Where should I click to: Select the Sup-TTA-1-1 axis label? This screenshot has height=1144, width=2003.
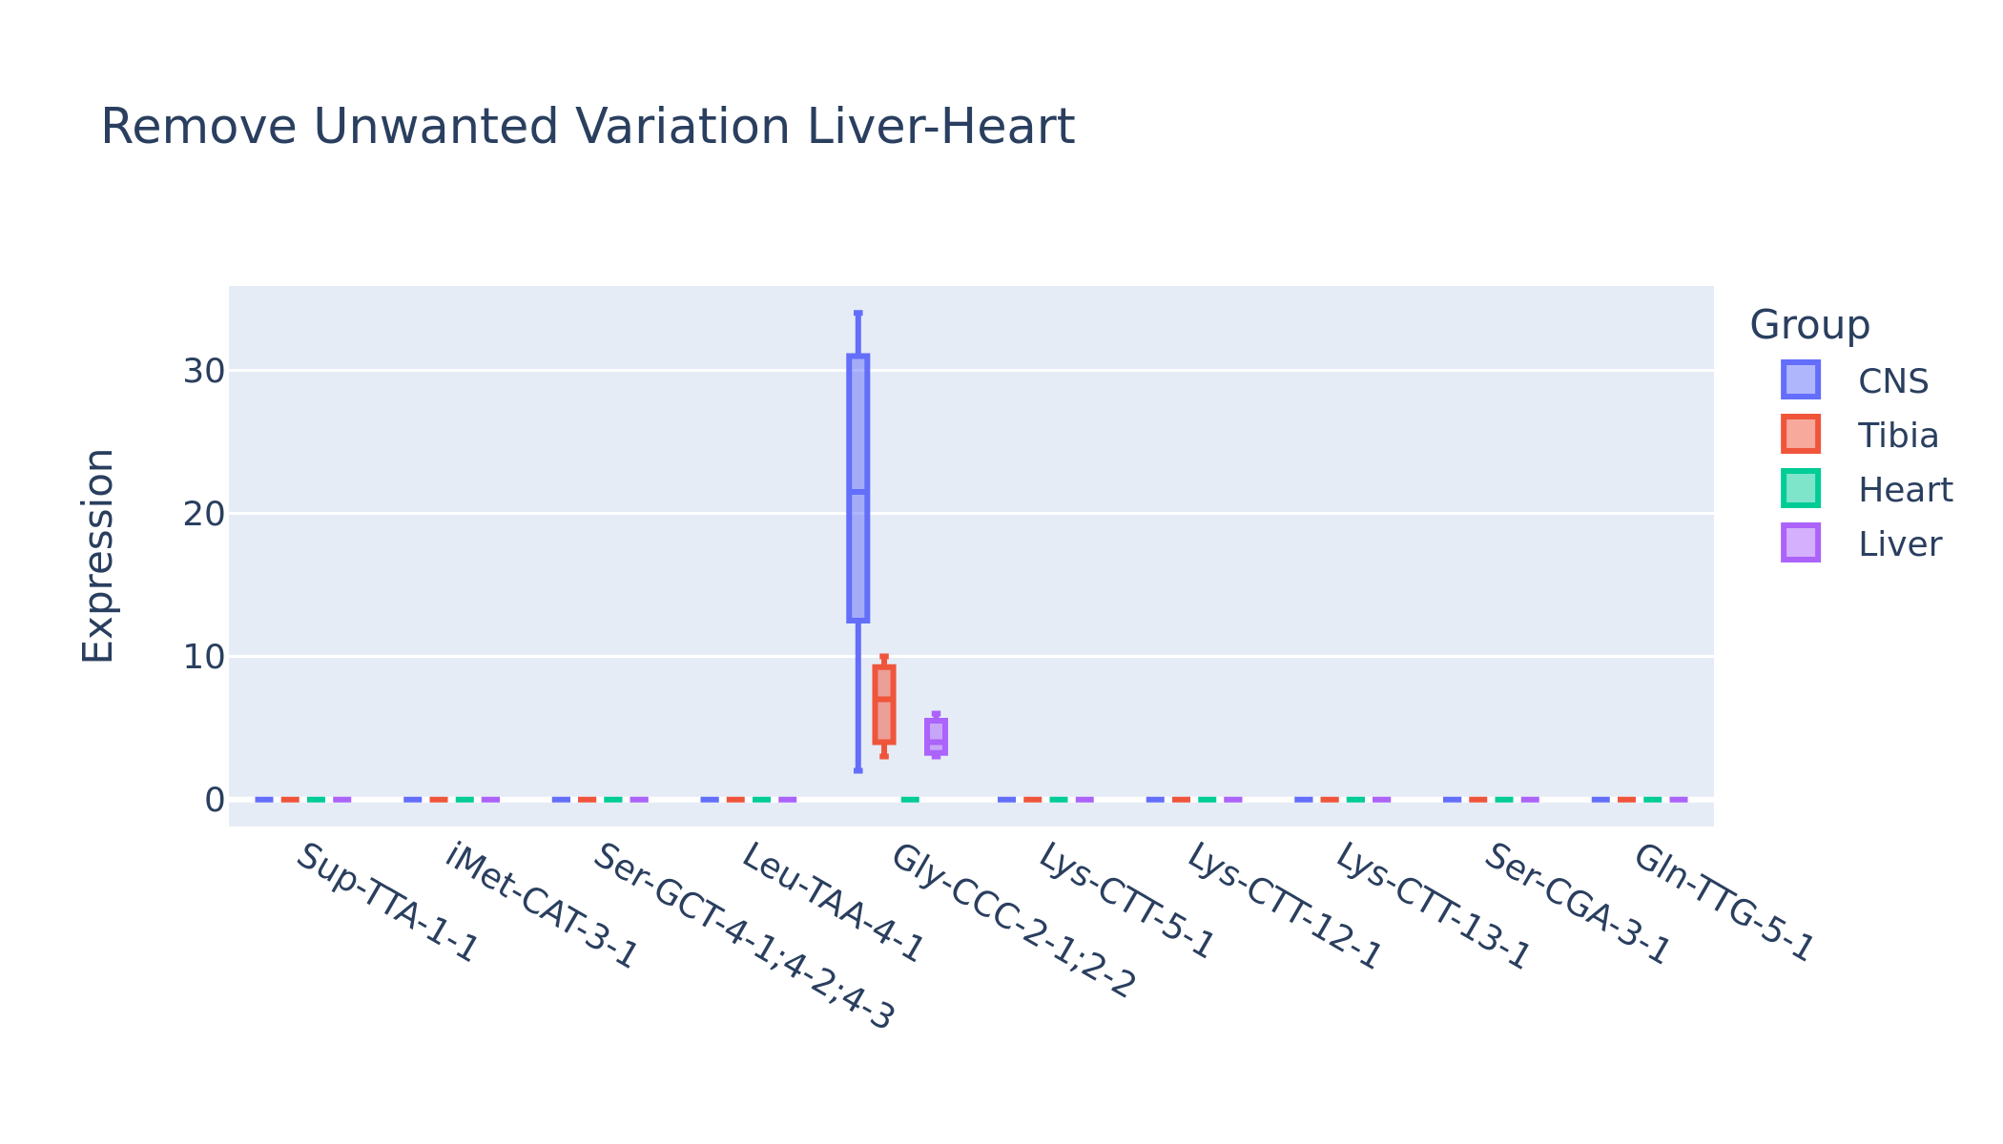coord(386,903)
